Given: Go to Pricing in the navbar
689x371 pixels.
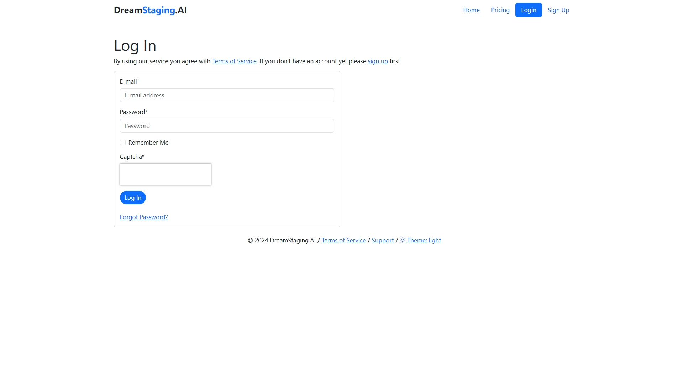Looking at the screenshot, I should coord(500,10).
